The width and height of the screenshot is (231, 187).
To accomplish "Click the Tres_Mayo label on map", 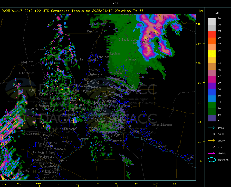I will [x=93, y=69].
